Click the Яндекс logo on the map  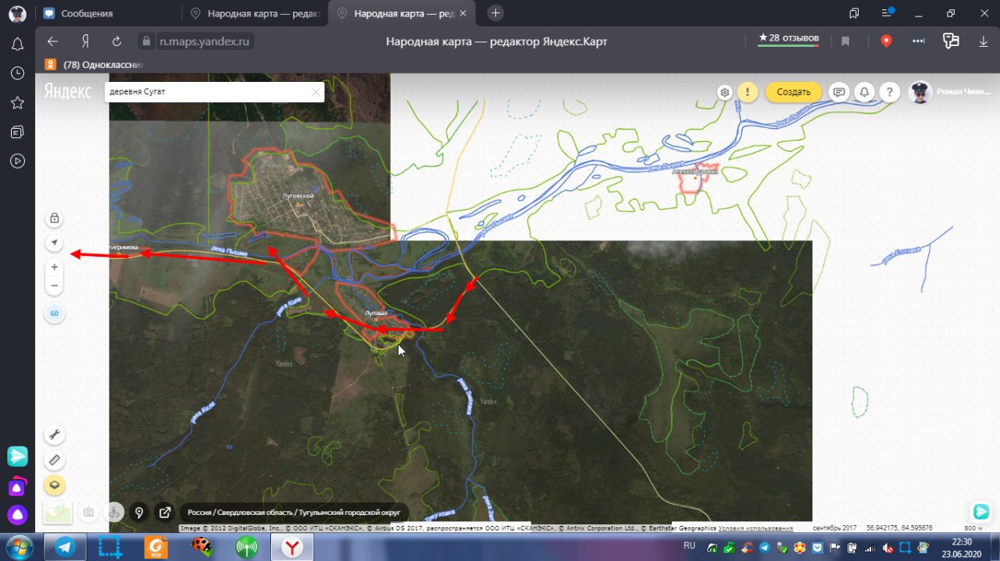[x=67, y=91]
